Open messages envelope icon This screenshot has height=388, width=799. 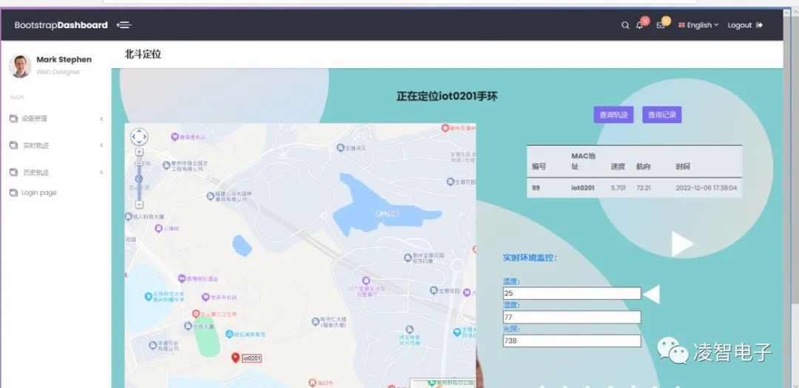pos(661,25)
